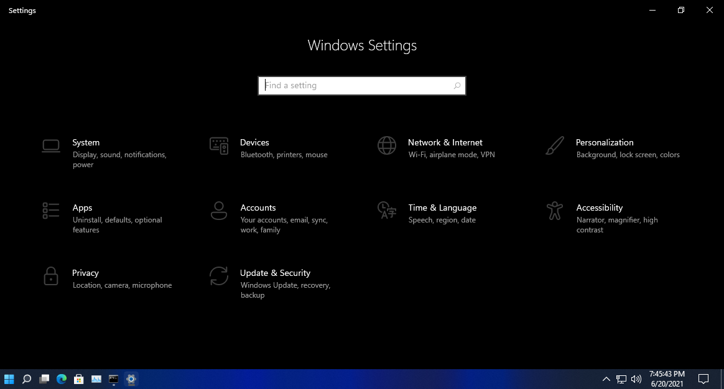Open the Accounts settings title
Screen dimensions: 724x389
(258, 208)
